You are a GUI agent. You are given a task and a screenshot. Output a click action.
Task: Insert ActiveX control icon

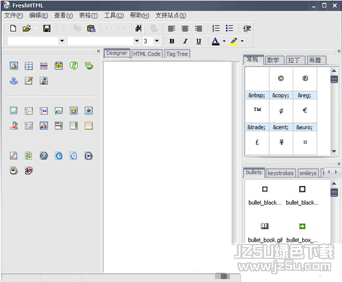pos(28,170)
